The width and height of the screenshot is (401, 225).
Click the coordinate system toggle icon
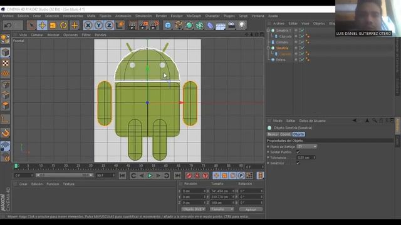pyautogui.click(x=120, y=25)
